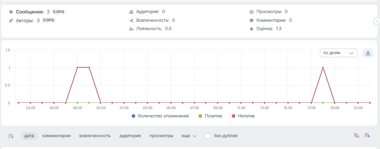Click the remove duplicates icon with red cross
380x149 pixels.
pos(357,136)
